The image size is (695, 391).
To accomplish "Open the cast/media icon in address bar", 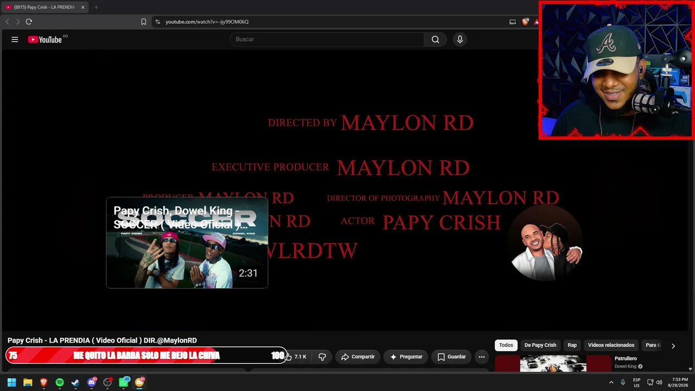I will (x=513, y=22).
